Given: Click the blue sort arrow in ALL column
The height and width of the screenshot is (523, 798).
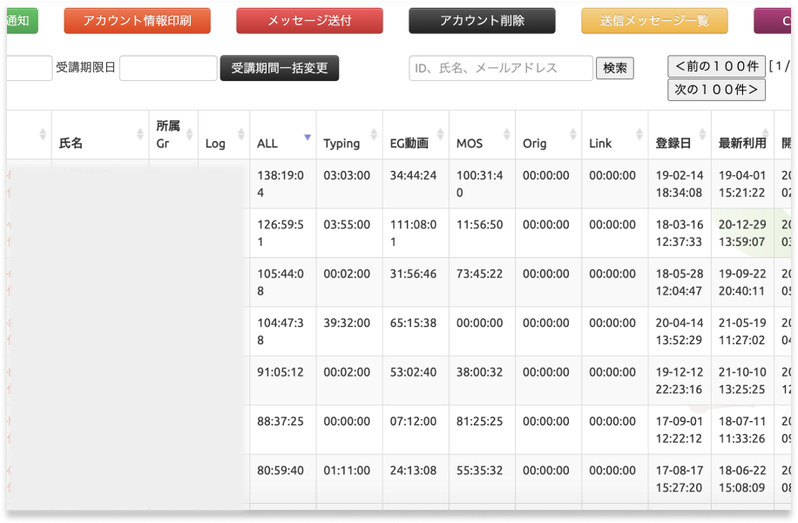Looking at the screenshot, I should [x=307, y=137].
